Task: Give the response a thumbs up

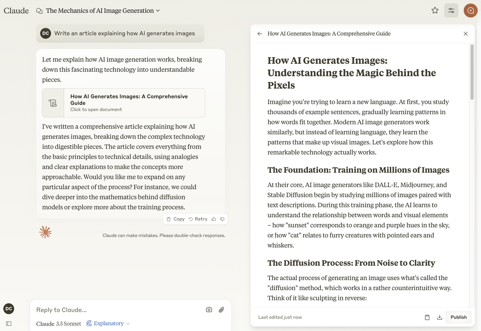Action: click(x=214, y=219)
